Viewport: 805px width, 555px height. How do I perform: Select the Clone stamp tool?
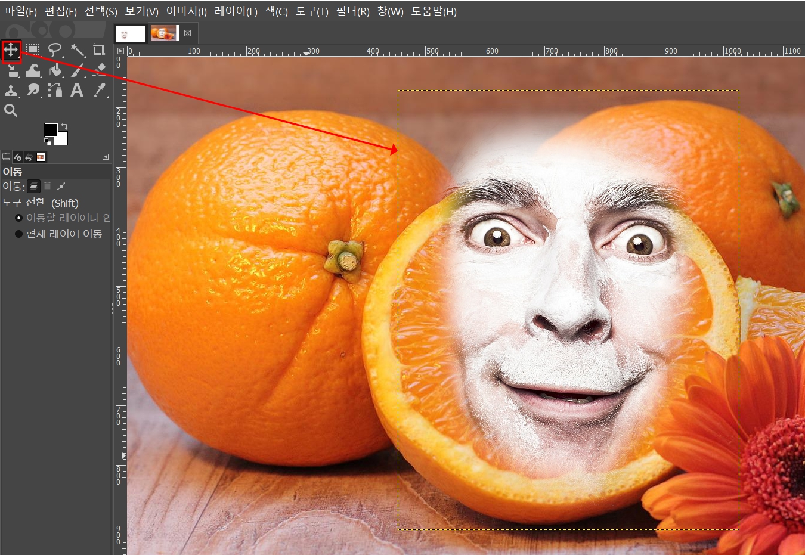tap(11, 91)
